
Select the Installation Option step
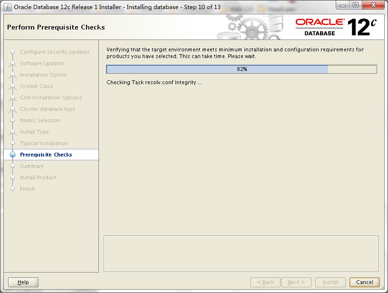[43, 75]
